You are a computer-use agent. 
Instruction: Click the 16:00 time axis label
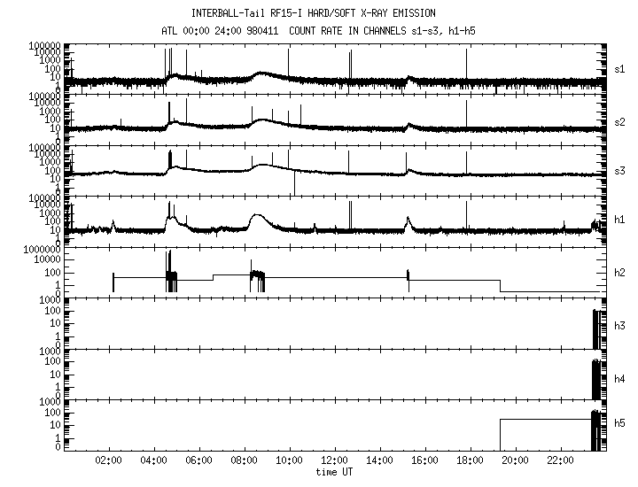coord(424,460)
